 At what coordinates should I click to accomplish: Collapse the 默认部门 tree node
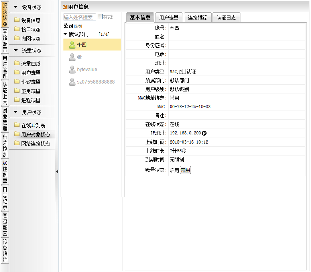65,34
